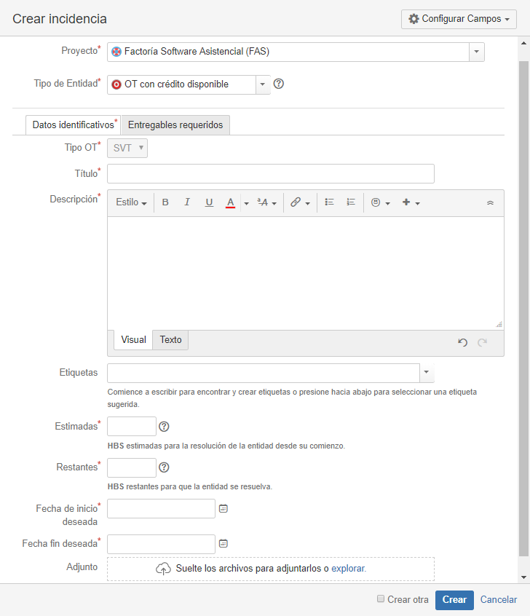Open calendar for Fecha fin deseada

pos(224,543)
